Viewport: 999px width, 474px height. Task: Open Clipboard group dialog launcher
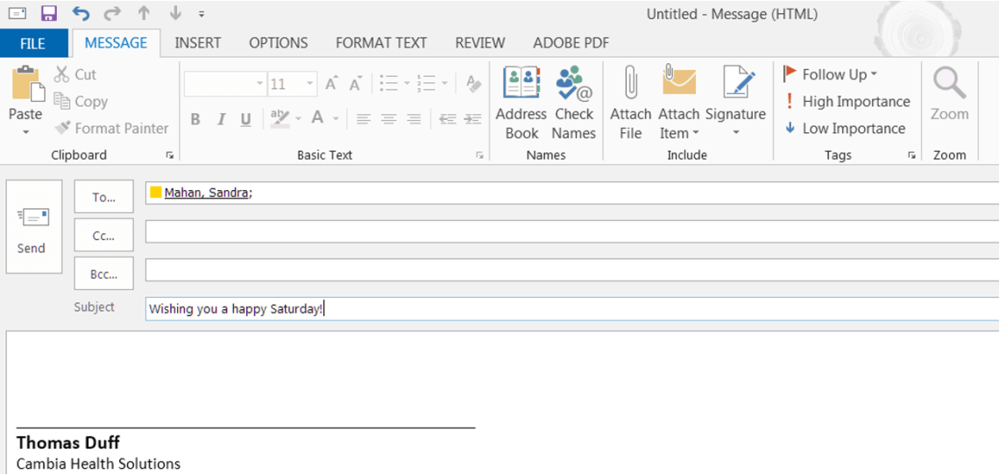(169, 155)
